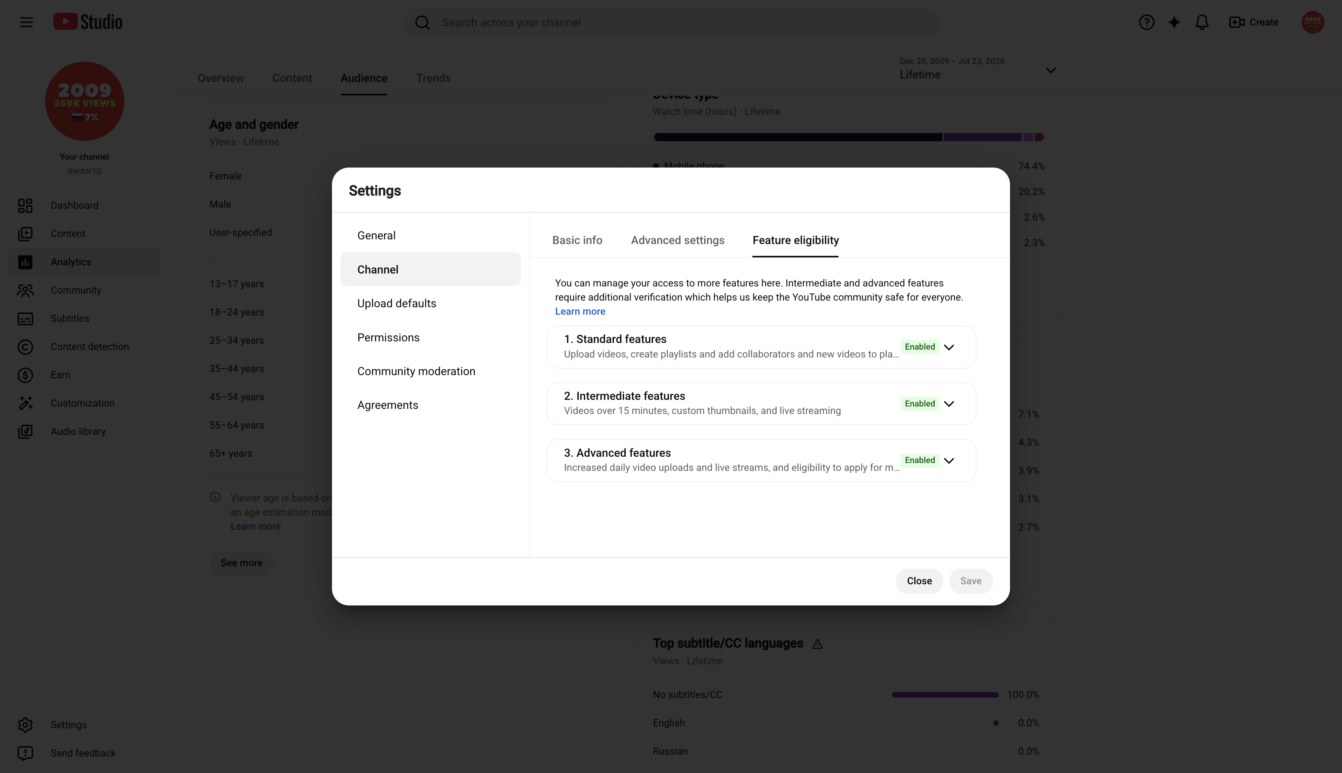This screenshot has width=1342, height=773.
Task: Click the search magnifier icon
Action: click(x=422, y=22)
